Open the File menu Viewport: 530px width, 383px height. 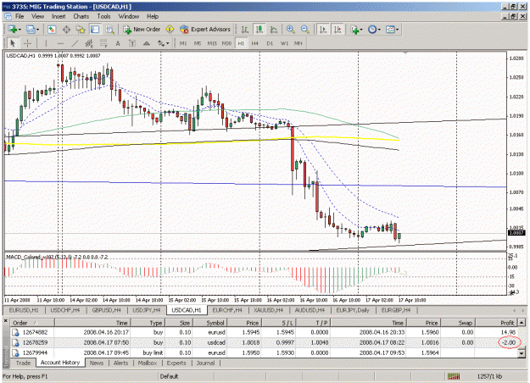pyautogui.click(x=20, y=16)
